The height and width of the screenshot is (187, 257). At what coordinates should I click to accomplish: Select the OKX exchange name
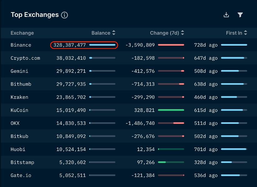15,123
